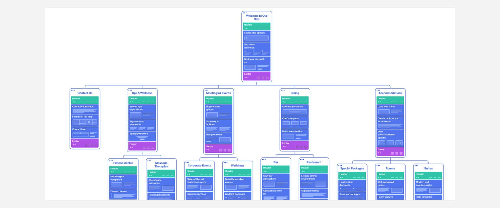Select the Beautiful wedding venues section
Viewport: 500px width, 208px height.
[238, 184]
